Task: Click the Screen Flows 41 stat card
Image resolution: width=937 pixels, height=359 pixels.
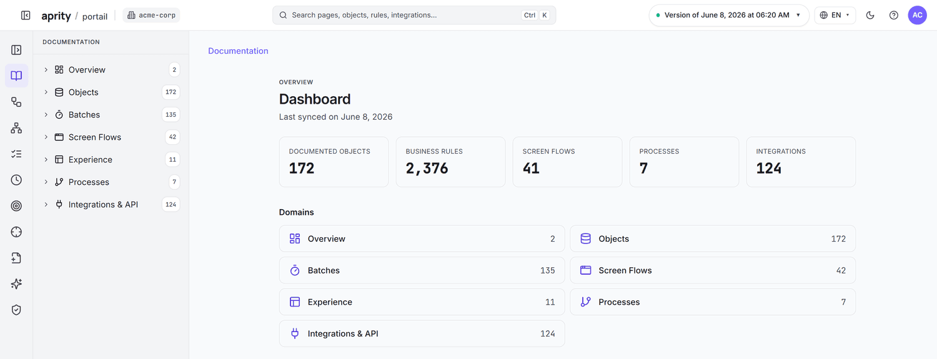Action: coord(567,162)
